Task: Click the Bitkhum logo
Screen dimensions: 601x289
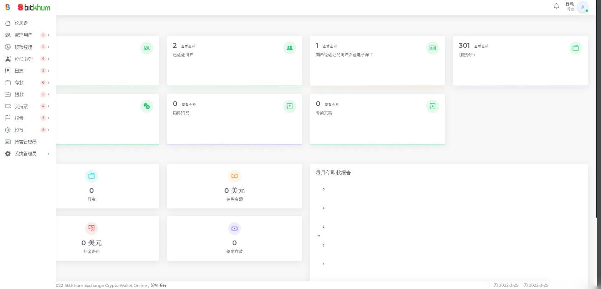Action: click(33, 7)
